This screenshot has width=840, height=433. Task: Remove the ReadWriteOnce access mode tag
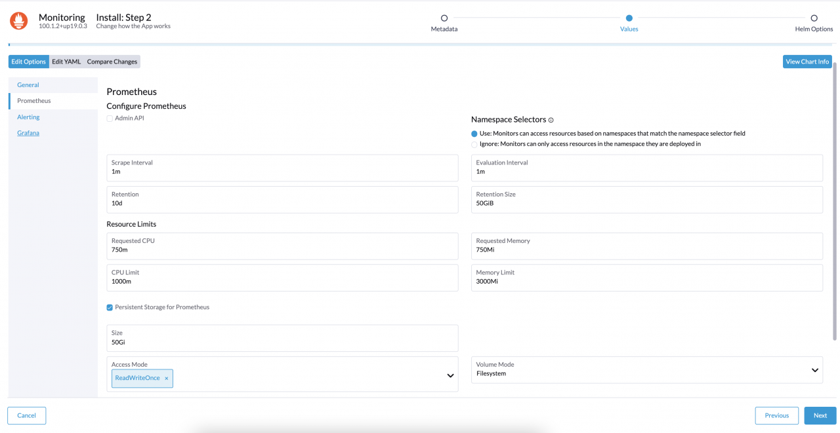[167, 378]
